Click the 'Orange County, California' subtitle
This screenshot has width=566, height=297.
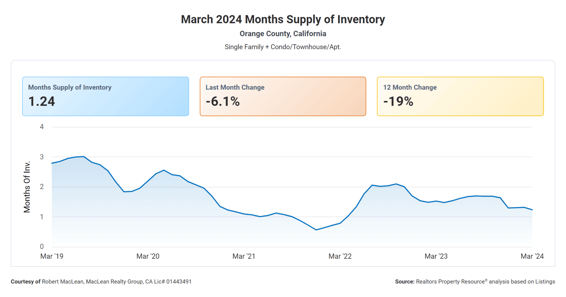(283, 34)
